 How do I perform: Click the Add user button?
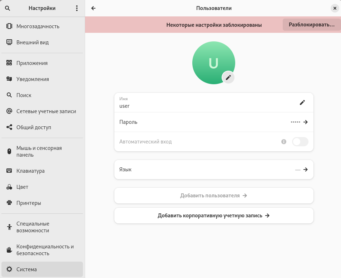[x=214, y=196]
